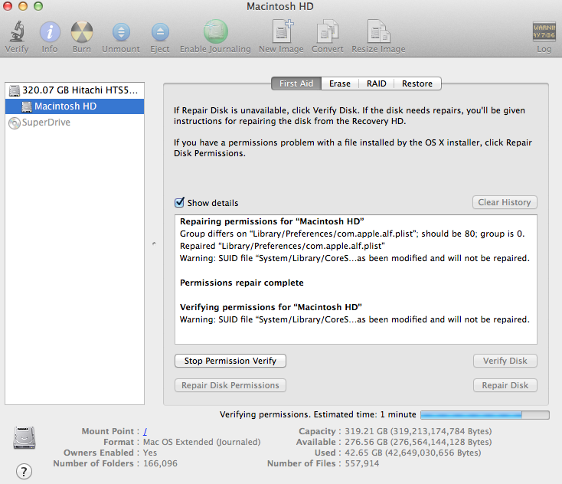Viewport: 562px width, 484px height.
Task: Click the Repair Disk button
Action: 505,385
